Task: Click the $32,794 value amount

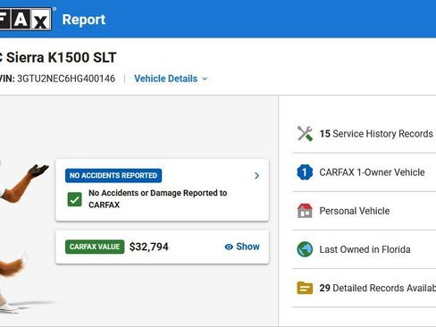Action: tap(149, 247)
